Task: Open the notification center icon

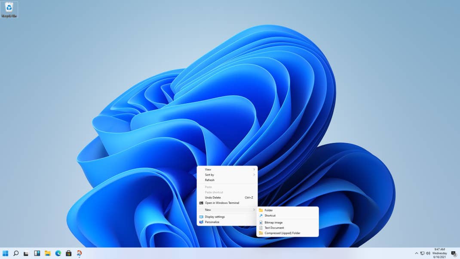Action: pyautogui.click(x=454, y=253)
